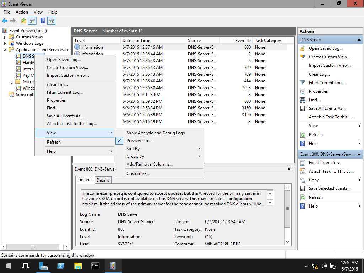Collapse the DNS Server actions section

click(359, 40)
